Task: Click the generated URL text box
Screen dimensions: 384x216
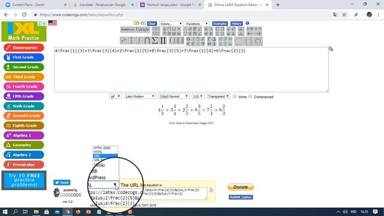Action: click(x=175, y=193)
